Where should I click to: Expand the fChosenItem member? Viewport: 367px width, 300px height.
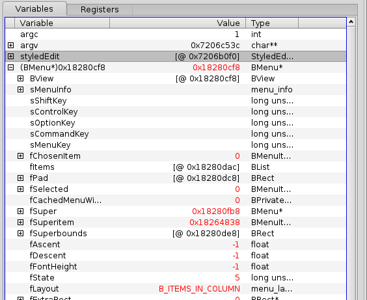tap(21, 156)
